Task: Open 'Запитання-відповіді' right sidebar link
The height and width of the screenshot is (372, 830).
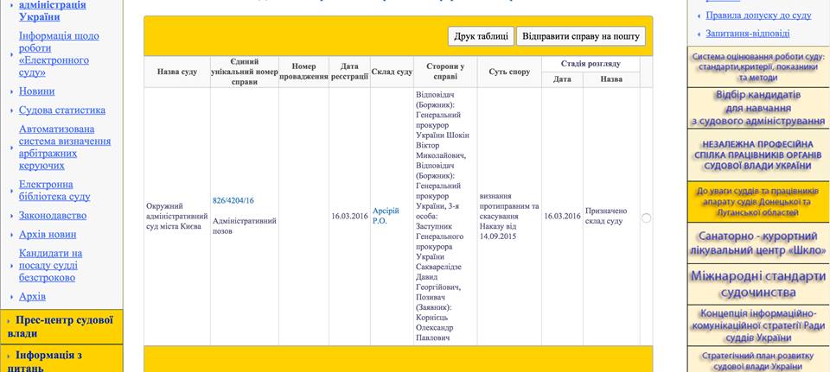Action: [747, 34]
